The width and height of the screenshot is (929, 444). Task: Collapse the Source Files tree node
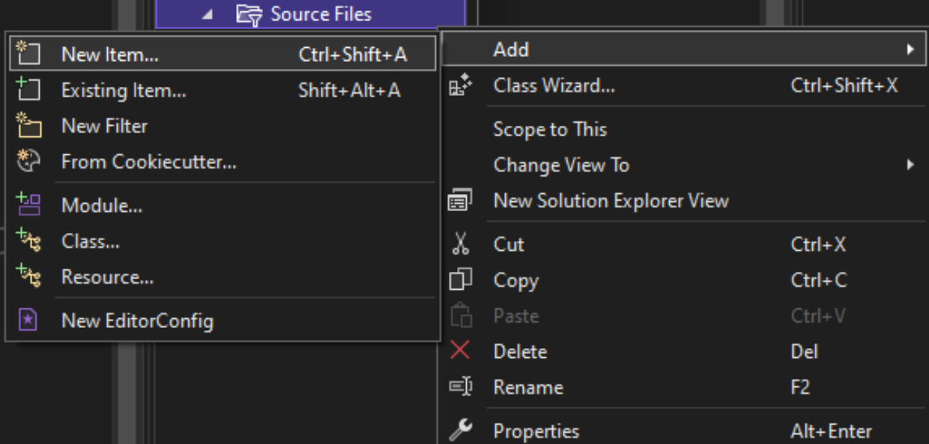click(208, 14)
